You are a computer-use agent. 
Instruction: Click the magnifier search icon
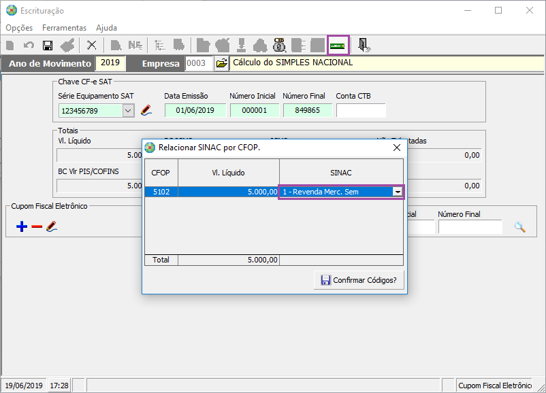520,227
